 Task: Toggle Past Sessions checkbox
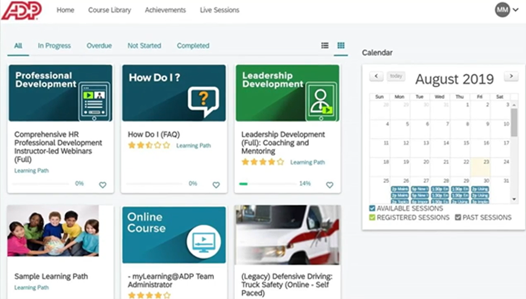click(458, 218)
